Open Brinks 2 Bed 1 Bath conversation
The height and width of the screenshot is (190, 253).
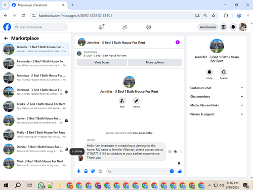point(35,106)
